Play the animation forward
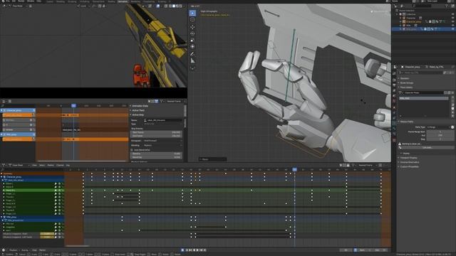Image resolution: width=456 pixels, height=256 pixels. [197, 250]
